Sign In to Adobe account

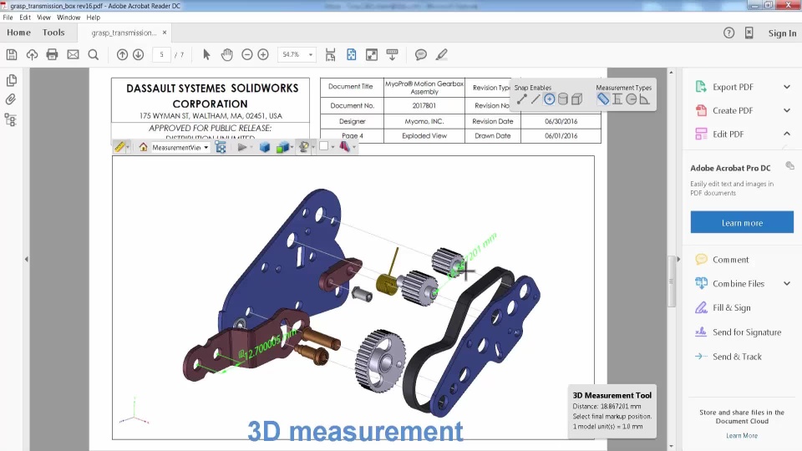tap(782, 33)
